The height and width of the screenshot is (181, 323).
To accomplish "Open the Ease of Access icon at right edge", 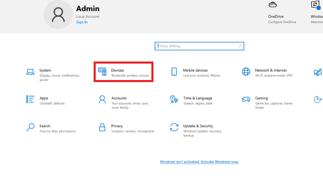I will point(318,99).
